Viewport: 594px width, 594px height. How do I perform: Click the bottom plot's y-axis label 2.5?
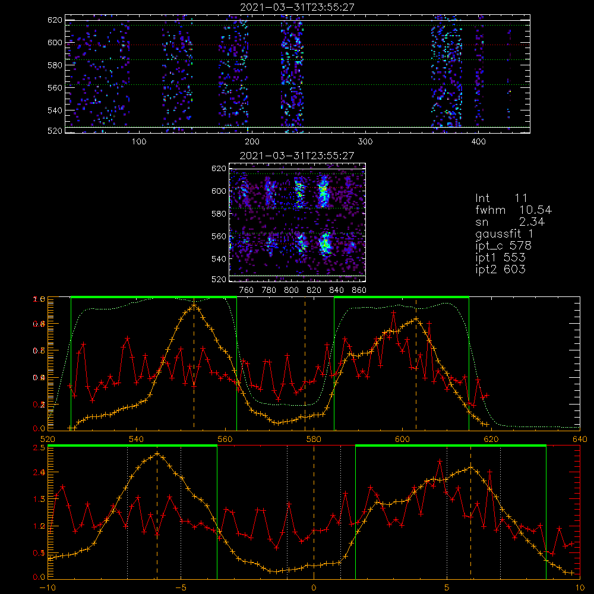[x=39, y=448]
